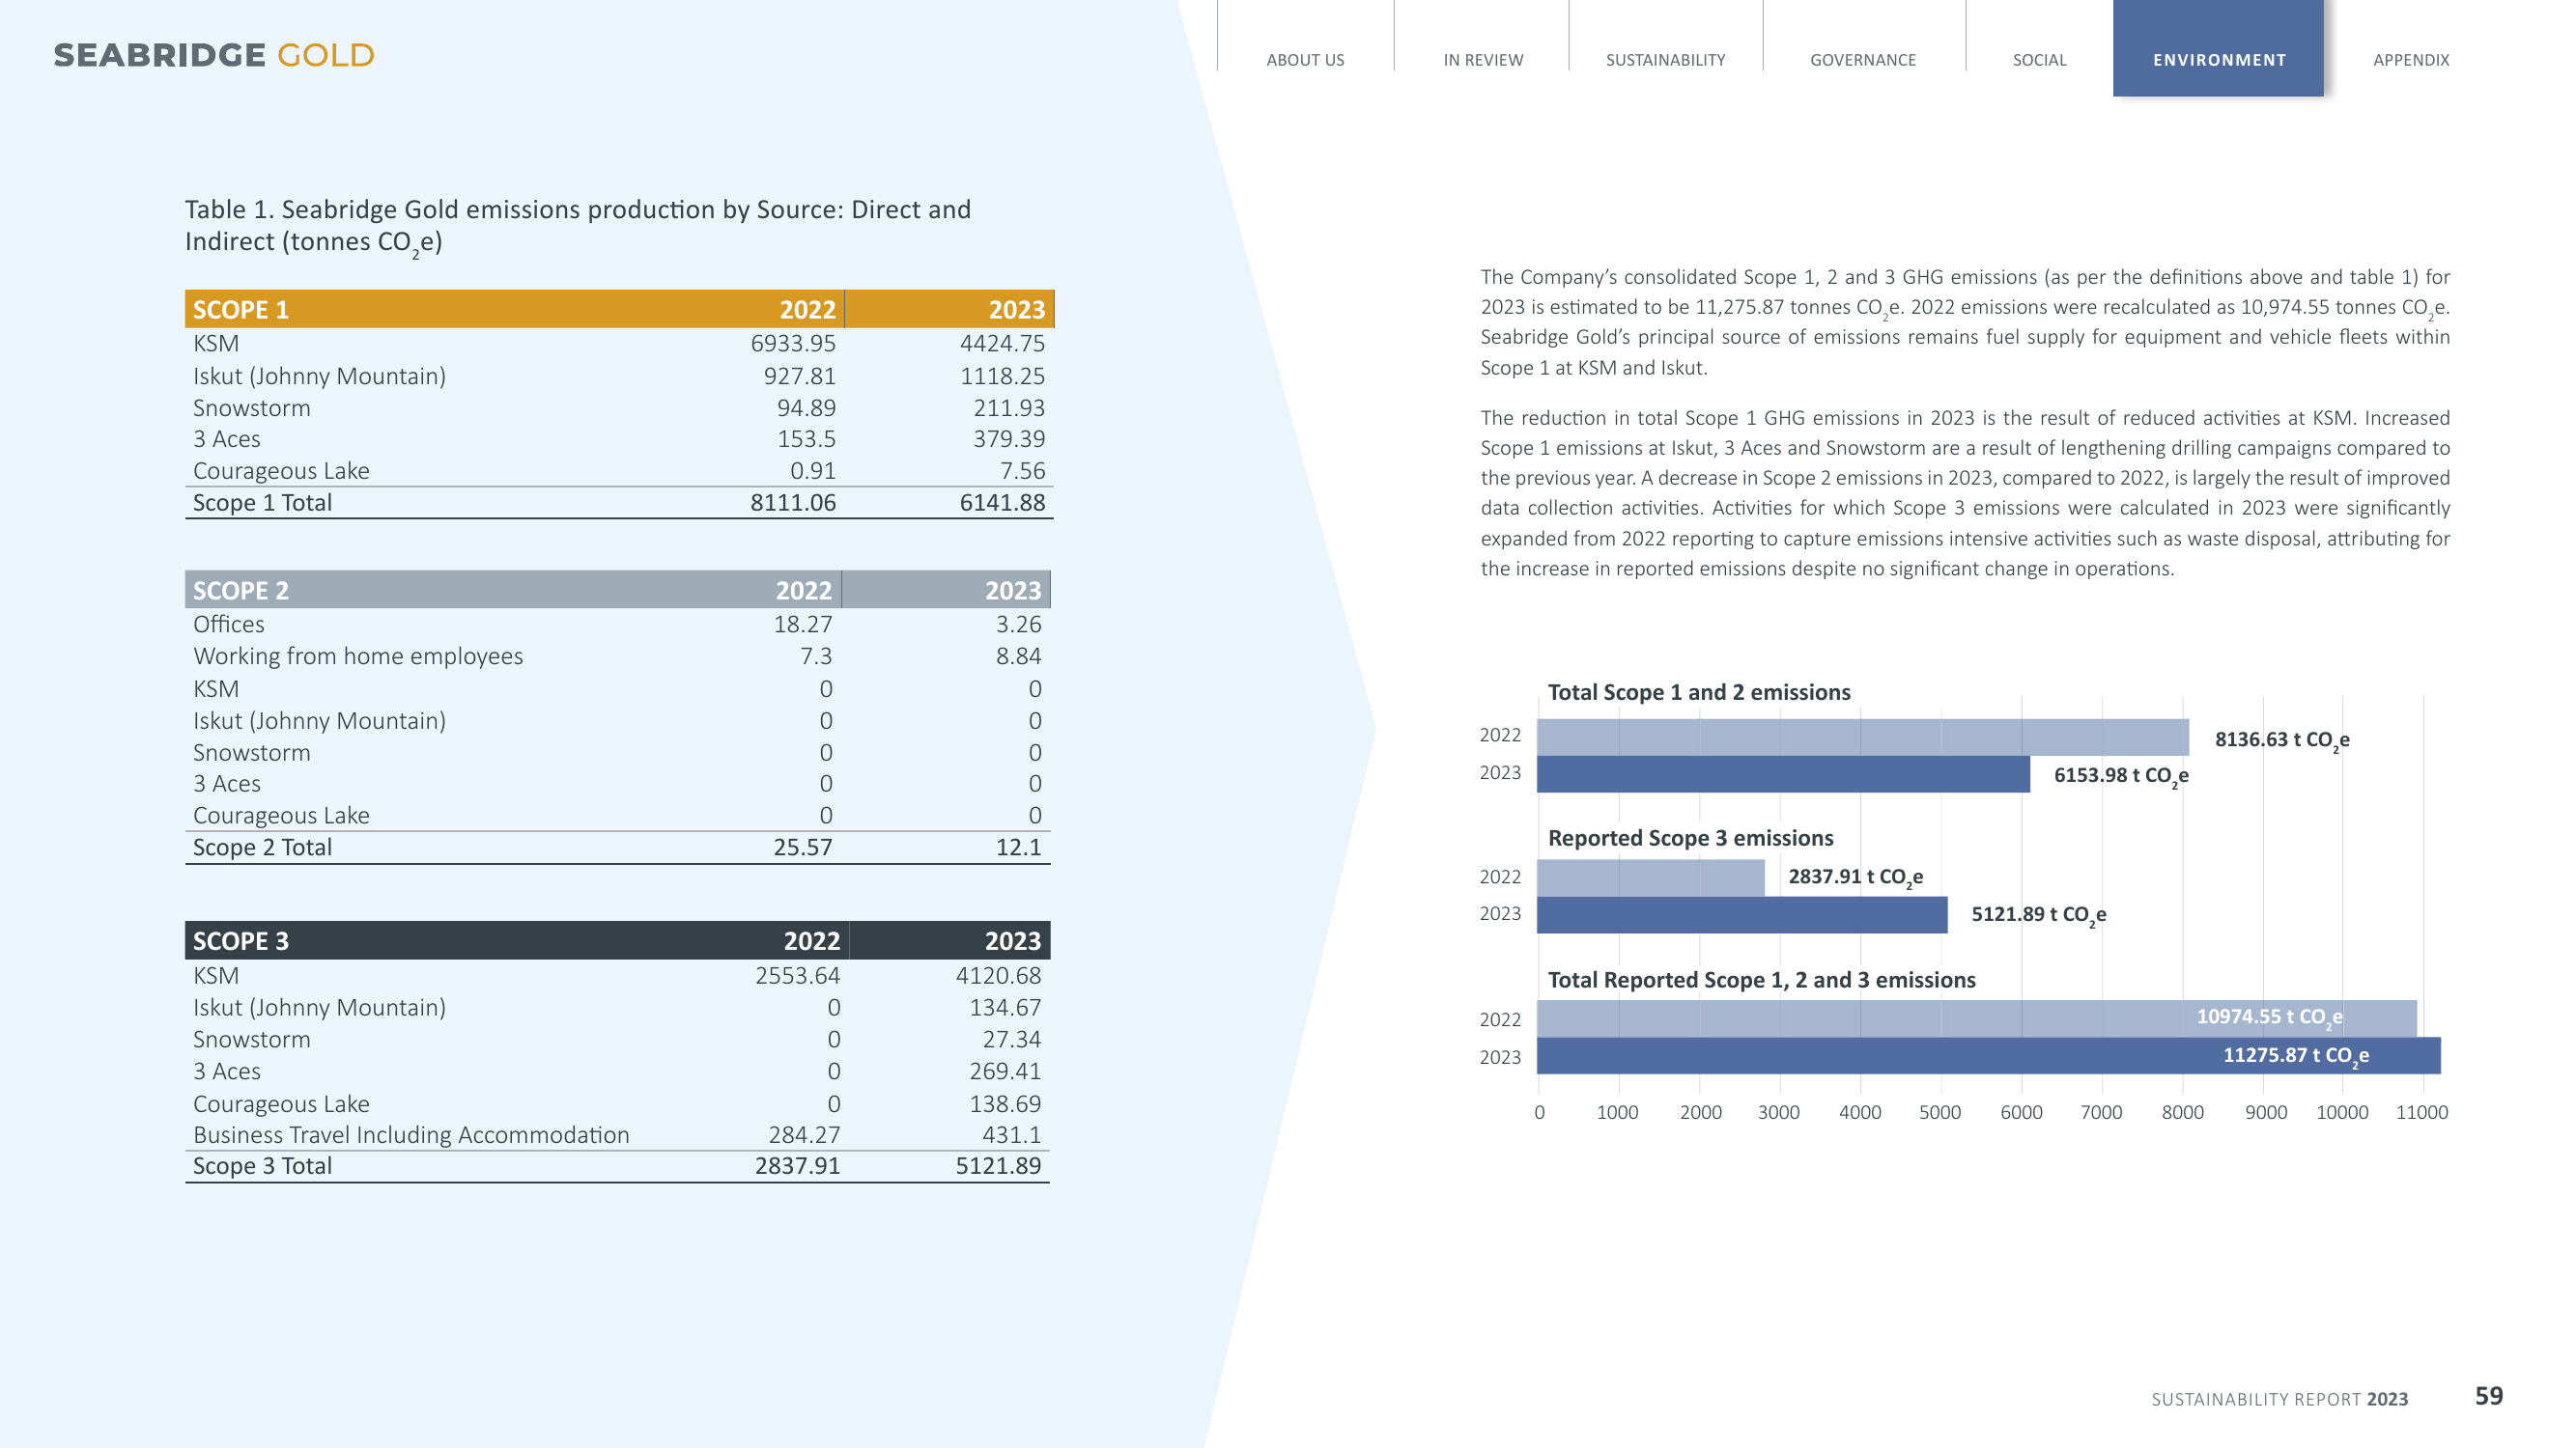Select Courageous Lake value 7.56
The height and width of the screenshot is (1448, 2576).
[1022, 471]
